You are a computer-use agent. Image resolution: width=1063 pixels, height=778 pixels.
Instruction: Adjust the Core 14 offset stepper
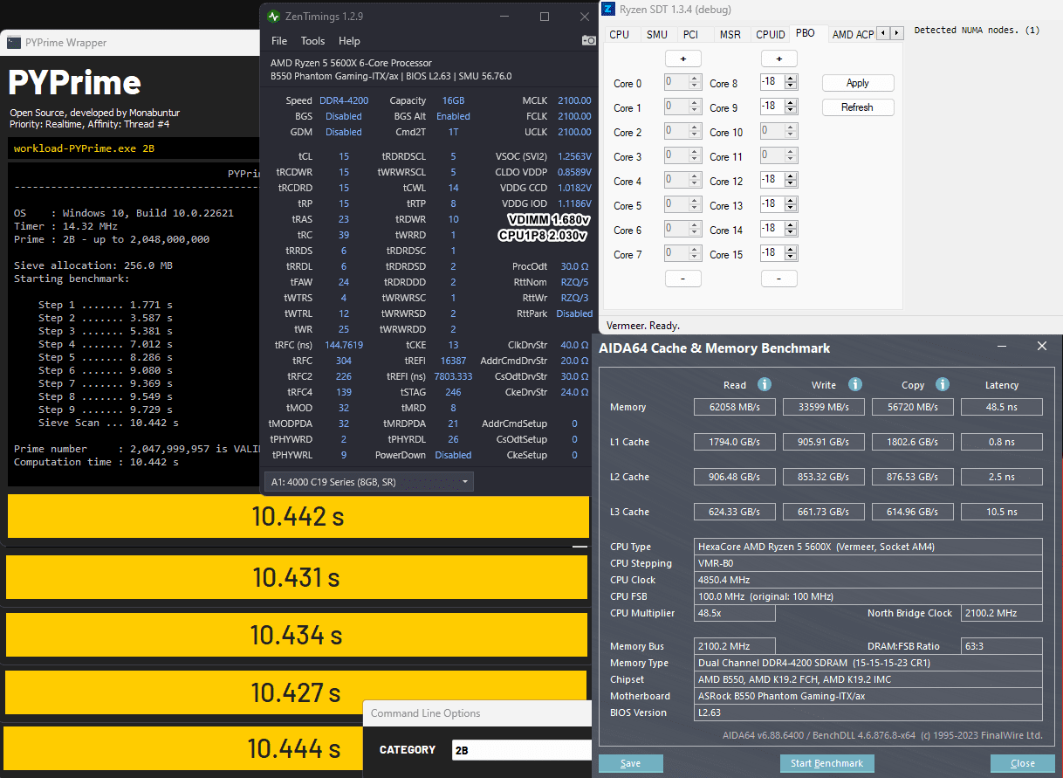[791, 229]
